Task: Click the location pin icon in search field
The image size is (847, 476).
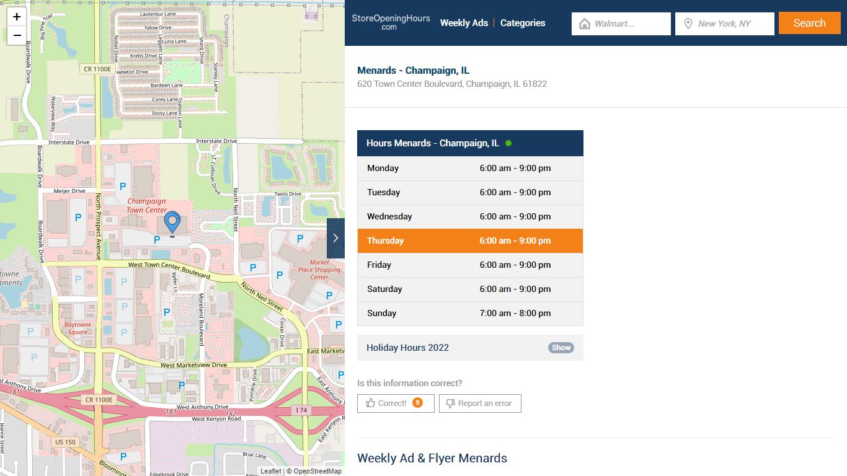Action: tap(688, 24)
